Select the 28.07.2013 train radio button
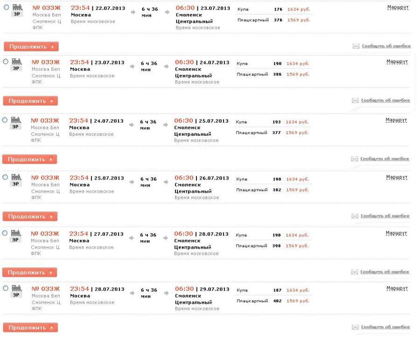The width and height of the screenshot is (420, 341). 5,288
